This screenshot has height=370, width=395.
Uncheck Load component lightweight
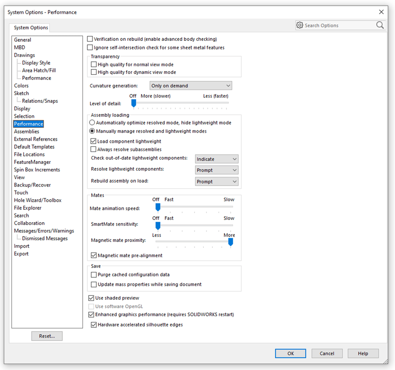[94, 141]
